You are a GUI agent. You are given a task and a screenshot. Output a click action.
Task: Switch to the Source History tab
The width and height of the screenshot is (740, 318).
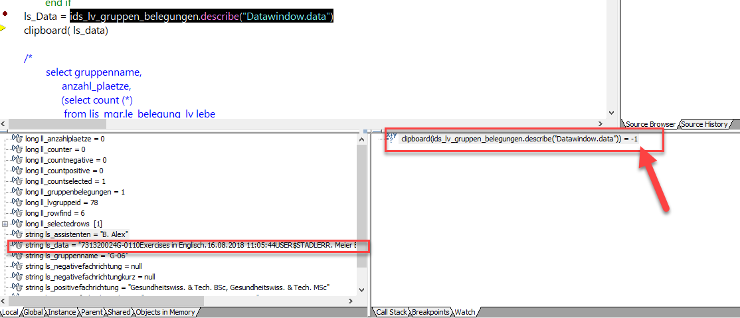tap(703, 124)
